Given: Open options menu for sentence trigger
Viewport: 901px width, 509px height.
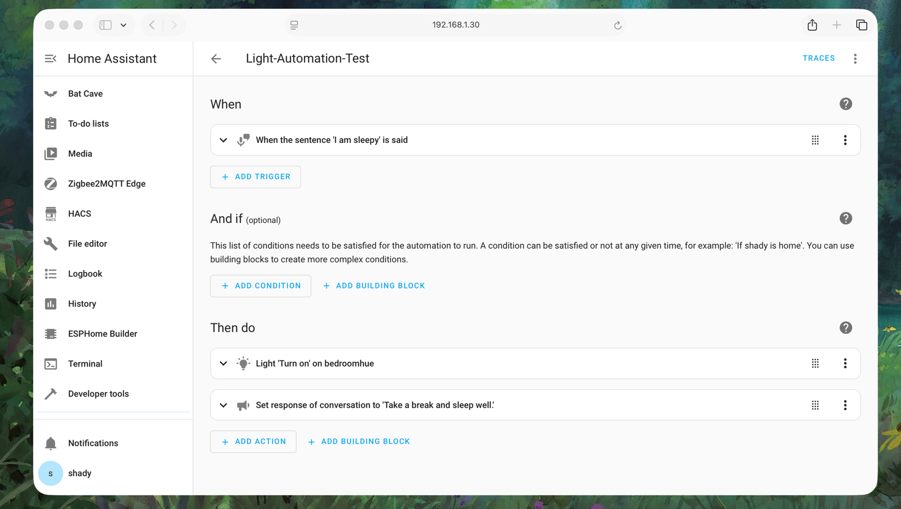Looking at the screenshot, I should (x=845, y=140).
